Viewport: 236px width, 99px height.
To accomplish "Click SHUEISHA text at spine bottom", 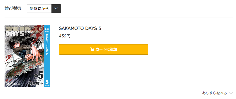I will (47, 85).
